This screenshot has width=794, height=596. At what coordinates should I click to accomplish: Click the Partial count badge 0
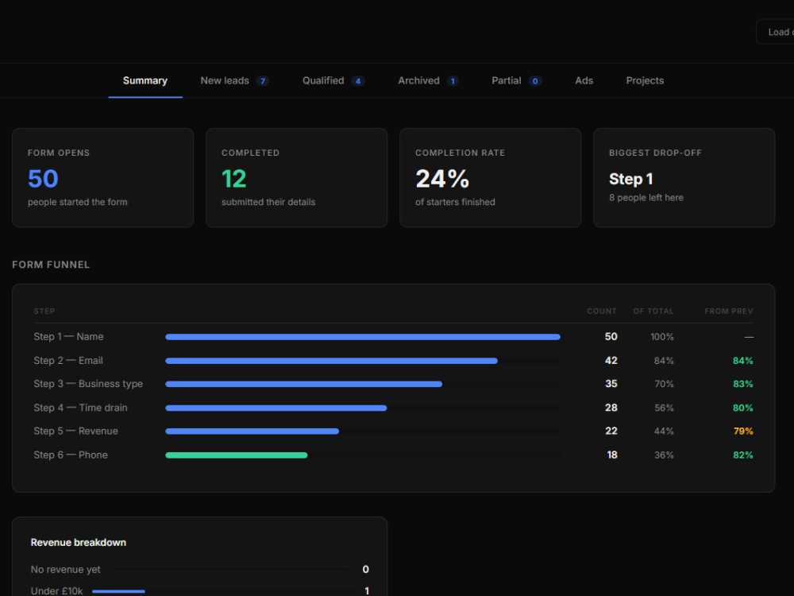click(x=535, y=81)
